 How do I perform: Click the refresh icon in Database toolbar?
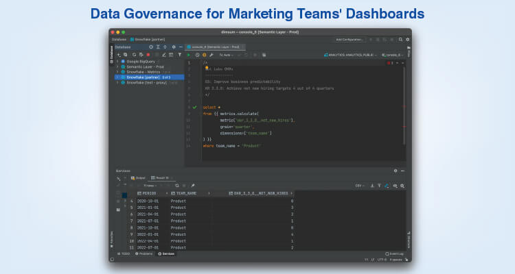[x=134, y=55]
